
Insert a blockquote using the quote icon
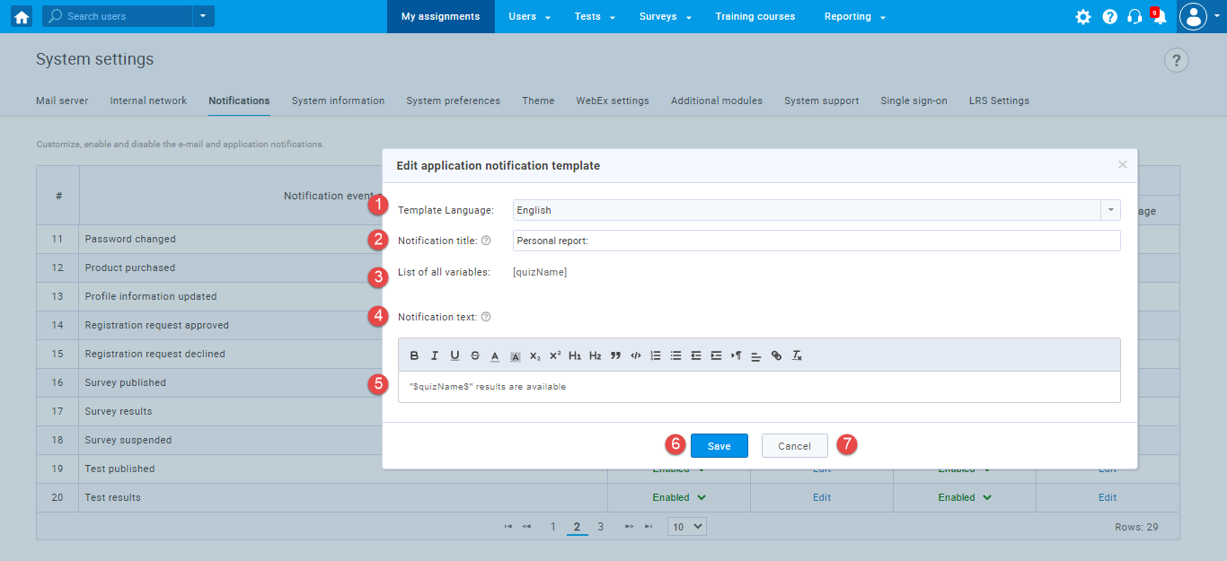[x=615, y=355]
